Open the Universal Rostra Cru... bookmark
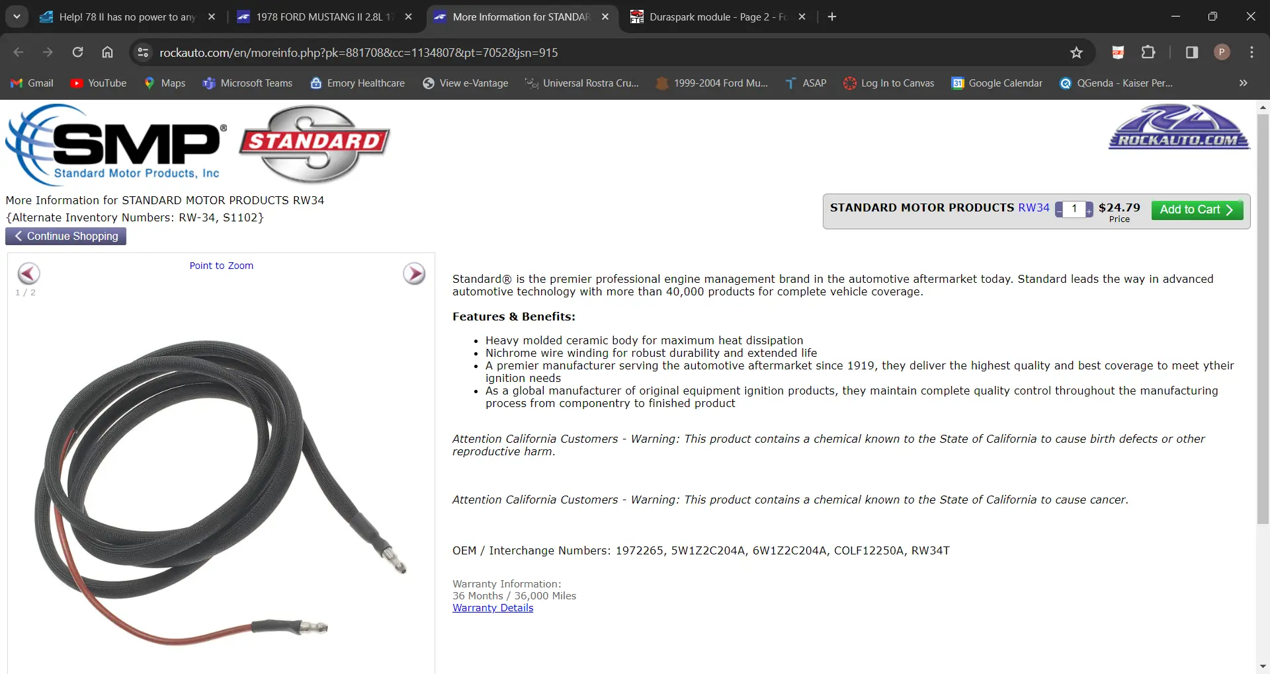Image resolution: width=1270 pixels, height=674 pixels. click(x=582, y=83)
